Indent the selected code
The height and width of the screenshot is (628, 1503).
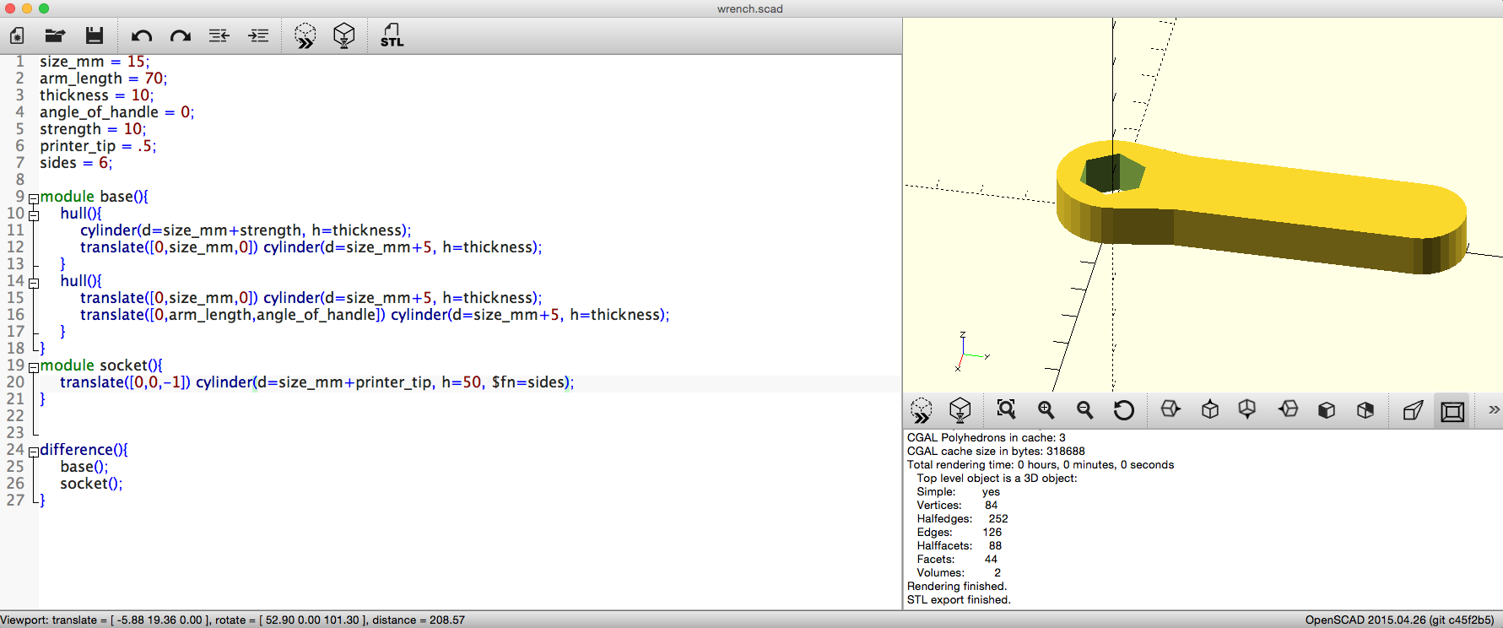coord(258,35)
